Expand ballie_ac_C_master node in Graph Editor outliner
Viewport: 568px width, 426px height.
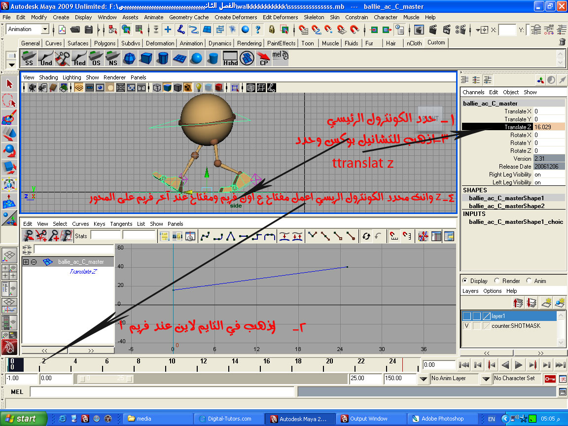[26, 261]
